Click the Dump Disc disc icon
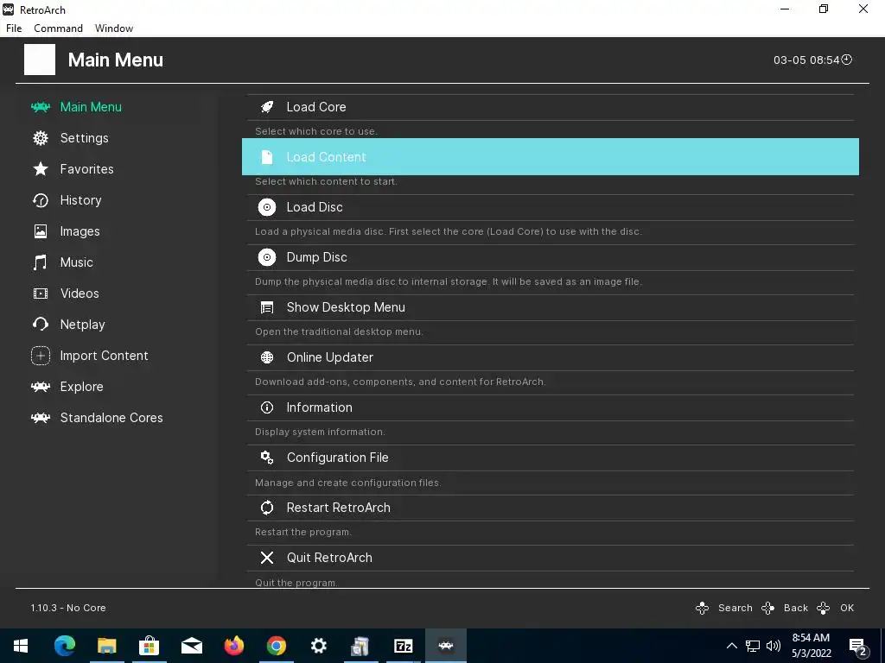Screen dimensions: 885x663 pyautogui.click(x=267, y=257)
